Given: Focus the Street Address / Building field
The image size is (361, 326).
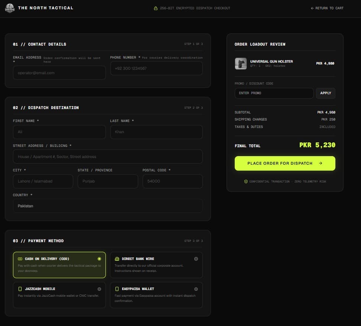Looking at the screenshot, I should click(x=108, y=157).
